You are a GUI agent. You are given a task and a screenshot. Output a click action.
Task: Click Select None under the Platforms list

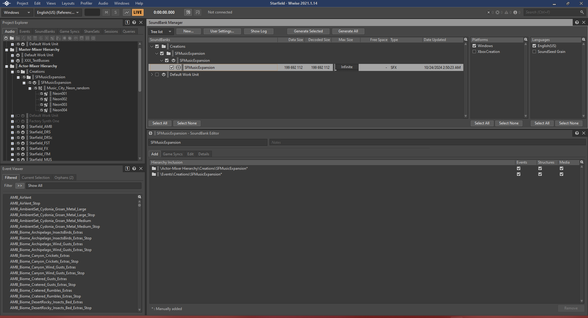pyautogui.click(x=509, y=123)
